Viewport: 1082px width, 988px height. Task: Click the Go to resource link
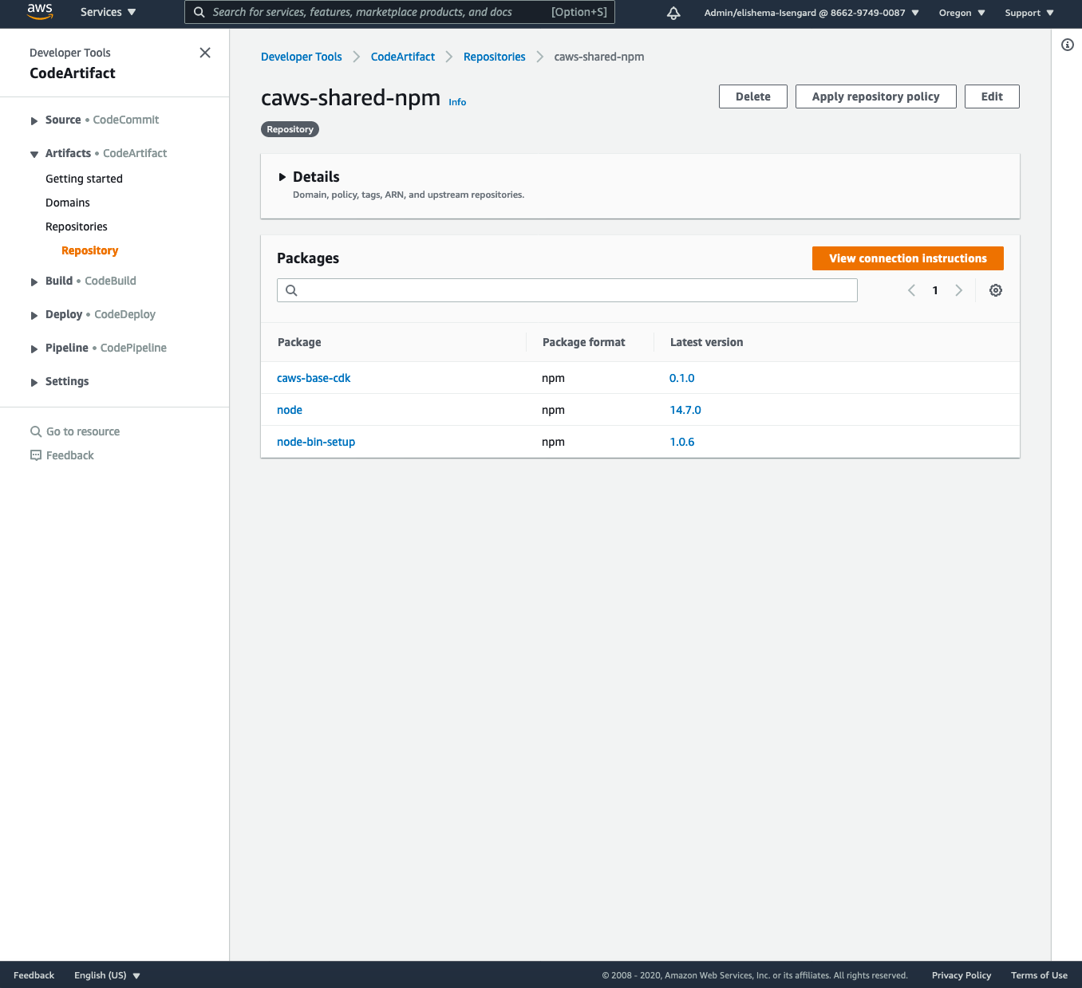pos(83,431)
